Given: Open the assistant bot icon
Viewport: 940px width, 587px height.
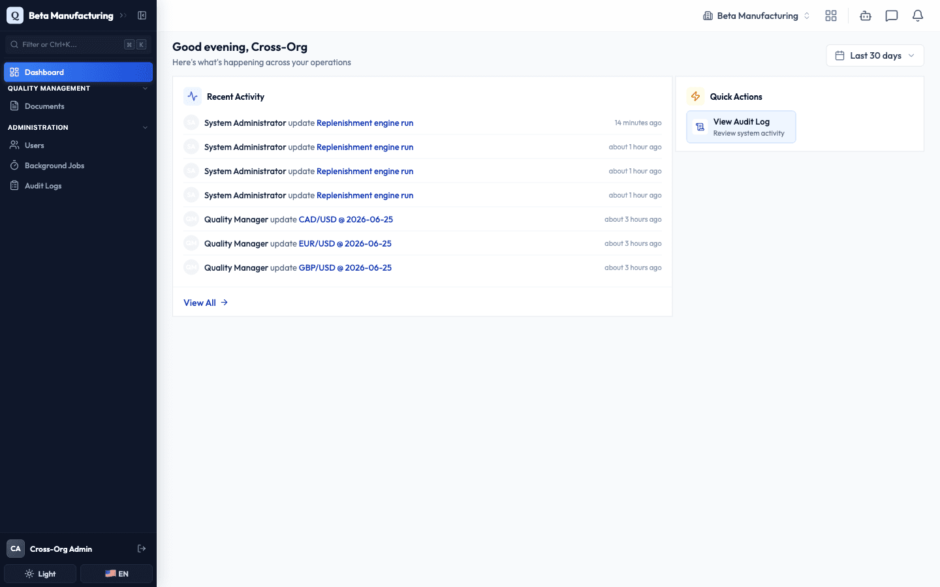Looking at the screenshot, I should point(866,16).
